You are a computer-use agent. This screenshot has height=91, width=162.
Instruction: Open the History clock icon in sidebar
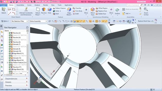[2, 62]
